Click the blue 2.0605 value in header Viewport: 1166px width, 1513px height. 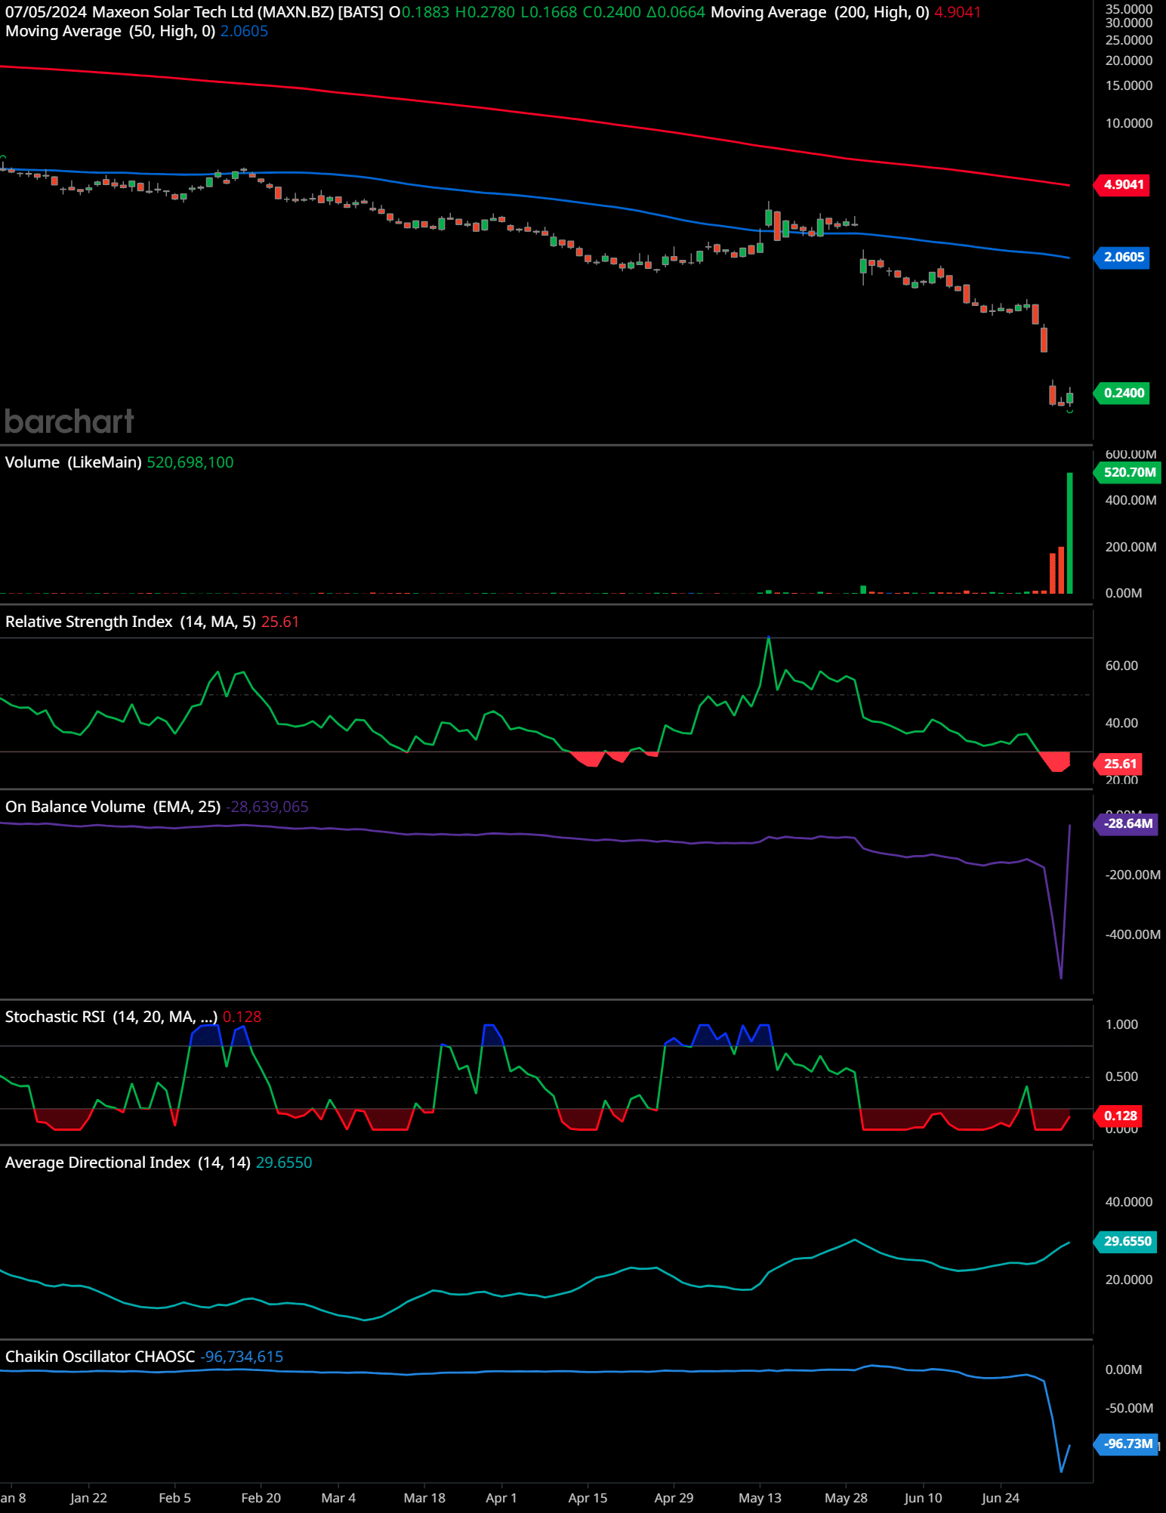tap(244, 31)
